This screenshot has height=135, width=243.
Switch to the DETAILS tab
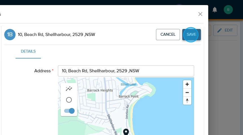(28, 51)
